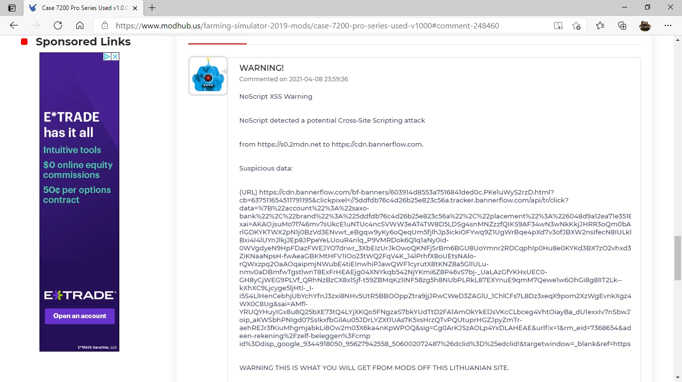
Task: Click the Open an account button
Action: (80, 316)
